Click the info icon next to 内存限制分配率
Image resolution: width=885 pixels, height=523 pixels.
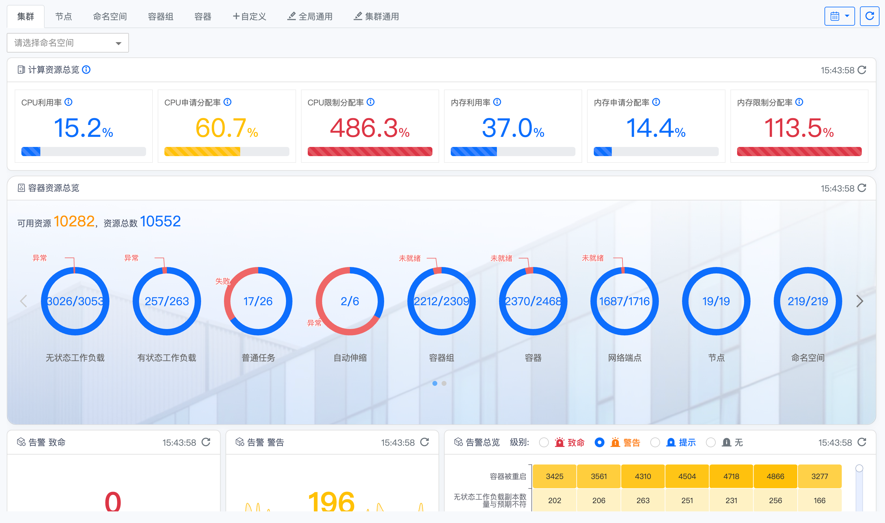point(799,102)
